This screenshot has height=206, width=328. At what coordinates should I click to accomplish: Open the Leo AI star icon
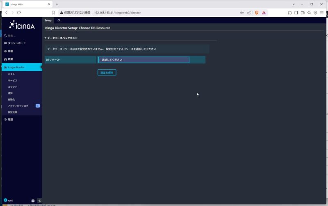click(x=309, y=13)
